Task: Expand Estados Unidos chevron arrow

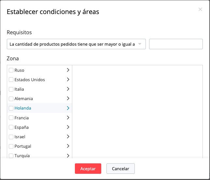Action: pos(68,80)
